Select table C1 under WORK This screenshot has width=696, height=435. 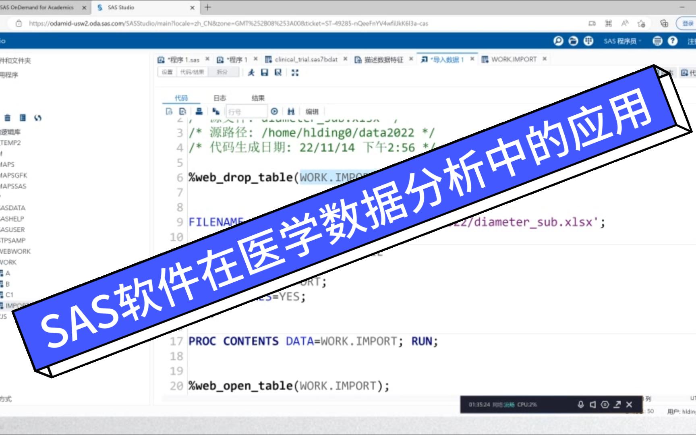point(7,295)
